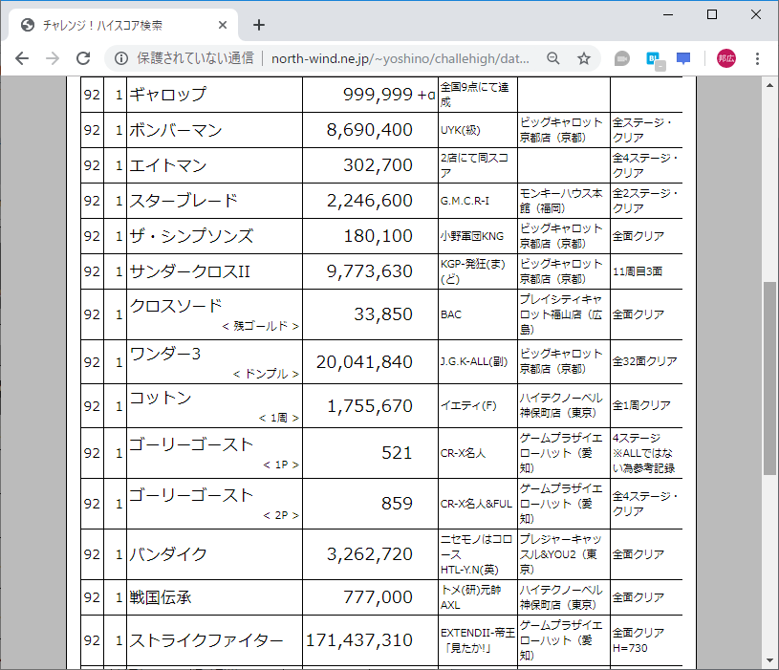Select the ボンバーマン game title
This screenshot has width=779, height=670.
(x=175, y=130)
